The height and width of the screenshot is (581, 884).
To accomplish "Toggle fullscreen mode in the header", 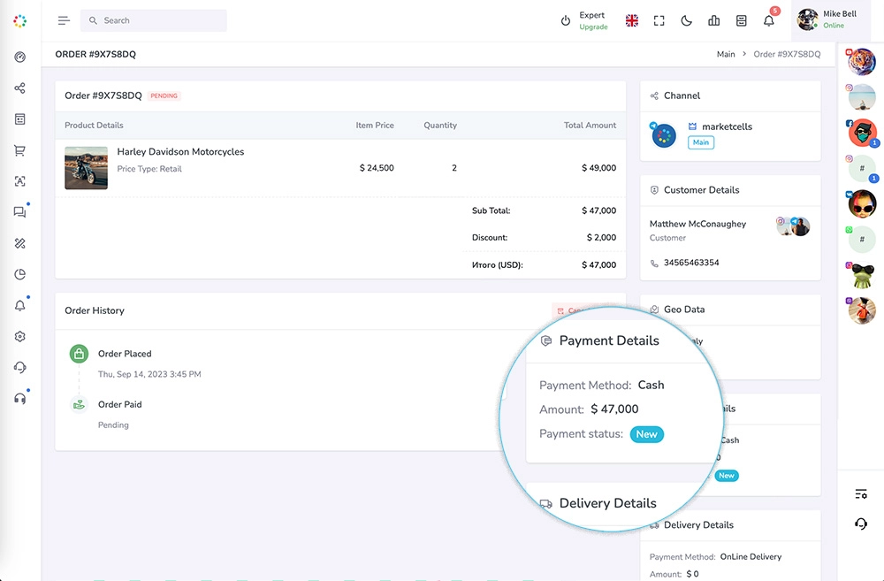I will tap(659, 20).
